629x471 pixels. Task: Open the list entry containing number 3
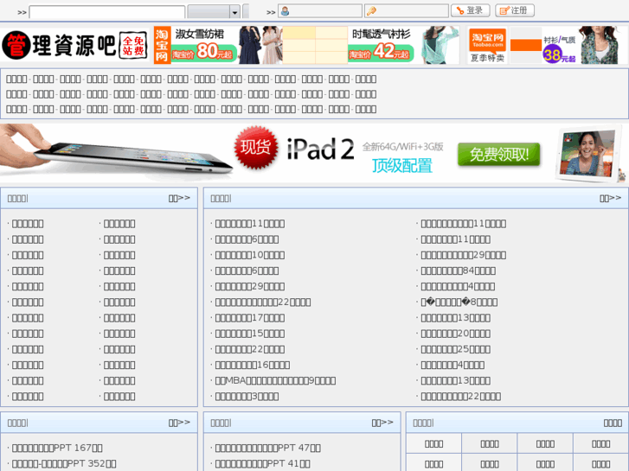(x=247, y=397)
